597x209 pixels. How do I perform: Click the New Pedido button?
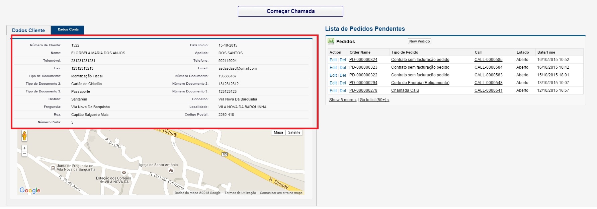click(x=419, y=42)
